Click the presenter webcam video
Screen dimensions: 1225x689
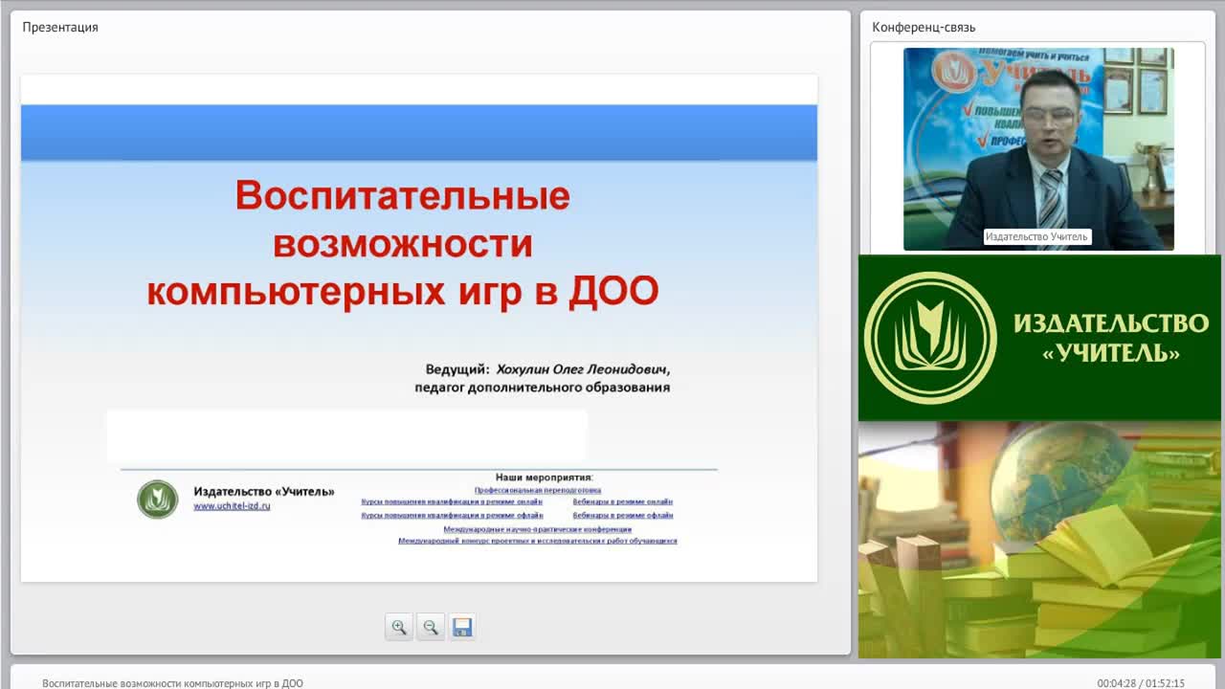click(1038, 149)
